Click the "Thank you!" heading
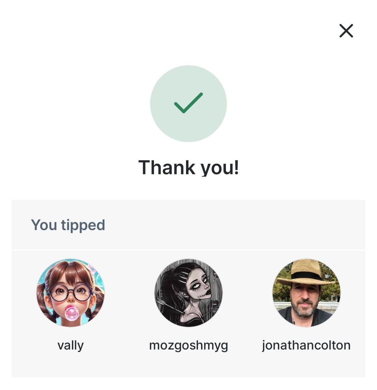This screenshot has height=390, width=377. coord(188,167)
